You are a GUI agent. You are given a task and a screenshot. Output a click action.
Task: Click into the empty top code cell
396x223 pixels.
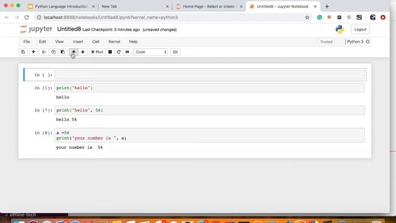pyautogui.click(x=210, y=74)
